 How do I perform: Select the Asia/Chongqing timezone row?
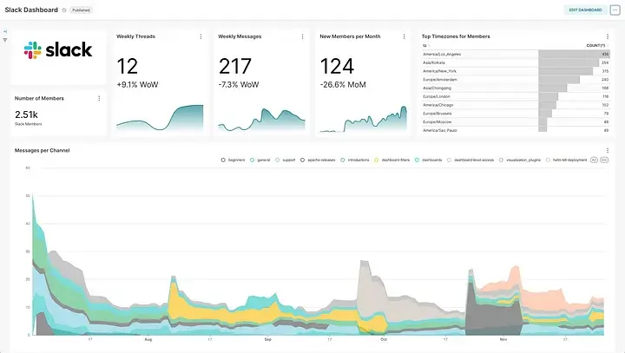tap(516, 88)
